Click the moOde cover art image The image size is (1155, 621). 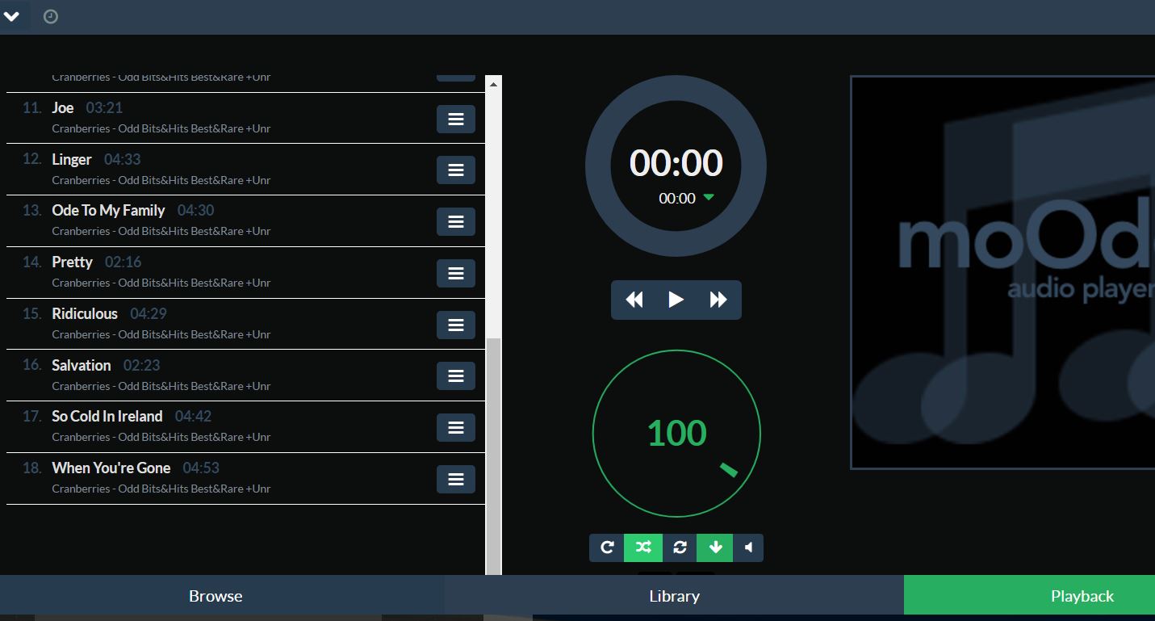point(1003,272)
